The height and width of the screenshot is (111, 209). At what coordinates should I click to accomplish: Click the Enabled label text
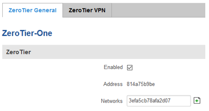[x=113, y=67]
